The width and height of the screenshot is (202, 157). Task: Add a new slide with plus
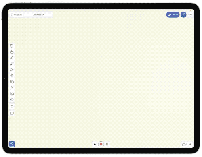click(x=190, y=144)
